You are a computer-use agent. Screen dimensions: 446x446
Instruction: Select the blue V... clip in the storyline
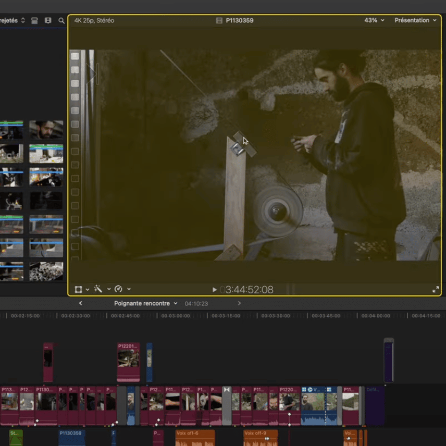313,405
